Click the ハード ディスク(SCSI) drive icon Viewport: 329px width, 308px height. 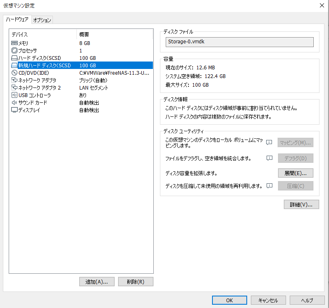click(x=14, y=58)
